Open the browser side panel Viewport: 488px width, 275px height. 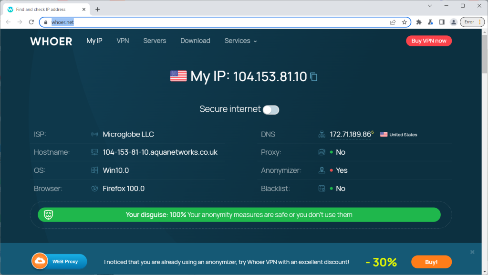point(442,22)
